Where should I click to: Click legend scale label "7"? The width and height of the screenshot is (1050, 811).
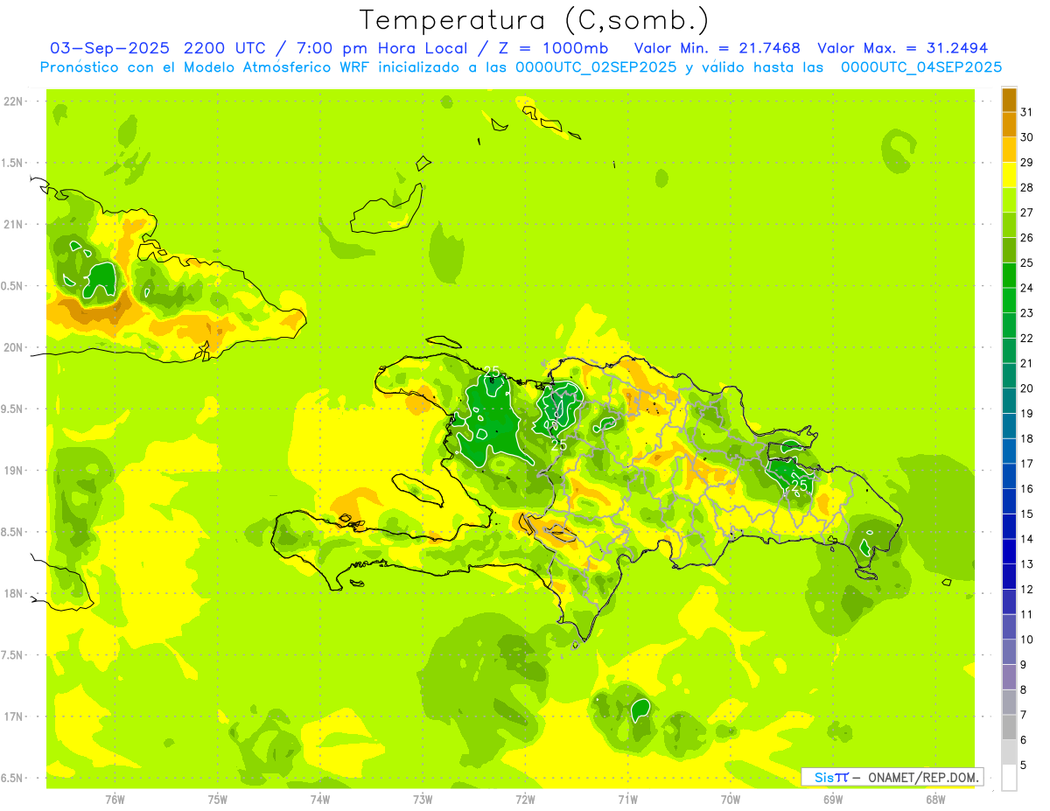1024,716
